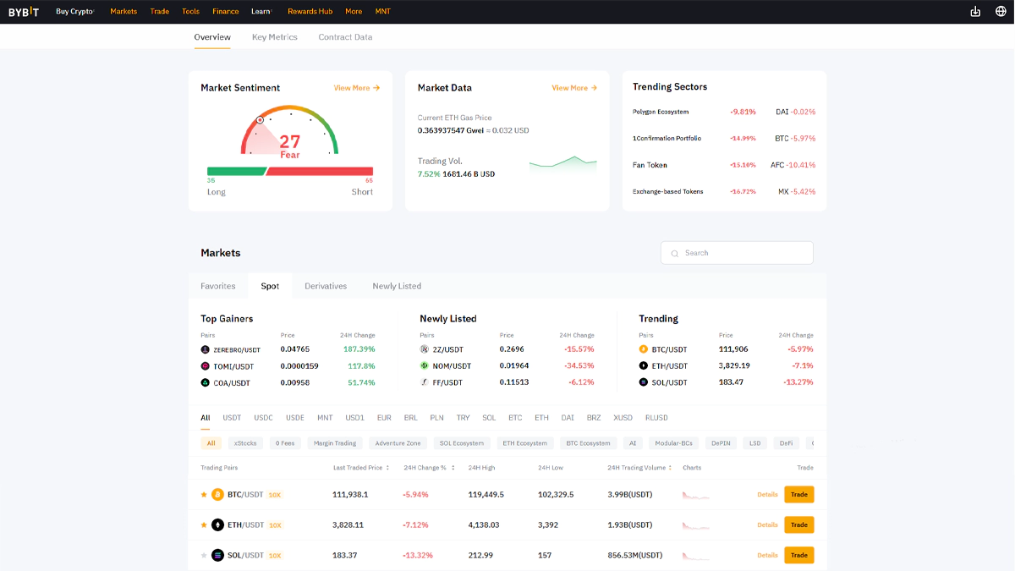Open View More in Market Sentiment
Image resolution: width=1015 pixels, height=571 pixels.
click(x=356, y=88)
